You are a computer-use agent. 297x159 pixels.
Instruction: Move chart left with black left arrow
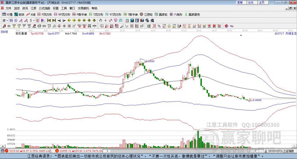click(x=59, y=20)
